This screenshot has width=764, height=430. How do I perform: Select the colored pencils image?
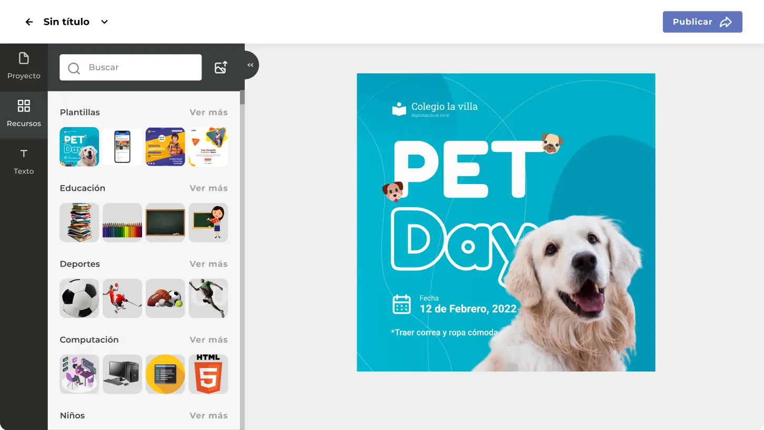tap(122, 222)
